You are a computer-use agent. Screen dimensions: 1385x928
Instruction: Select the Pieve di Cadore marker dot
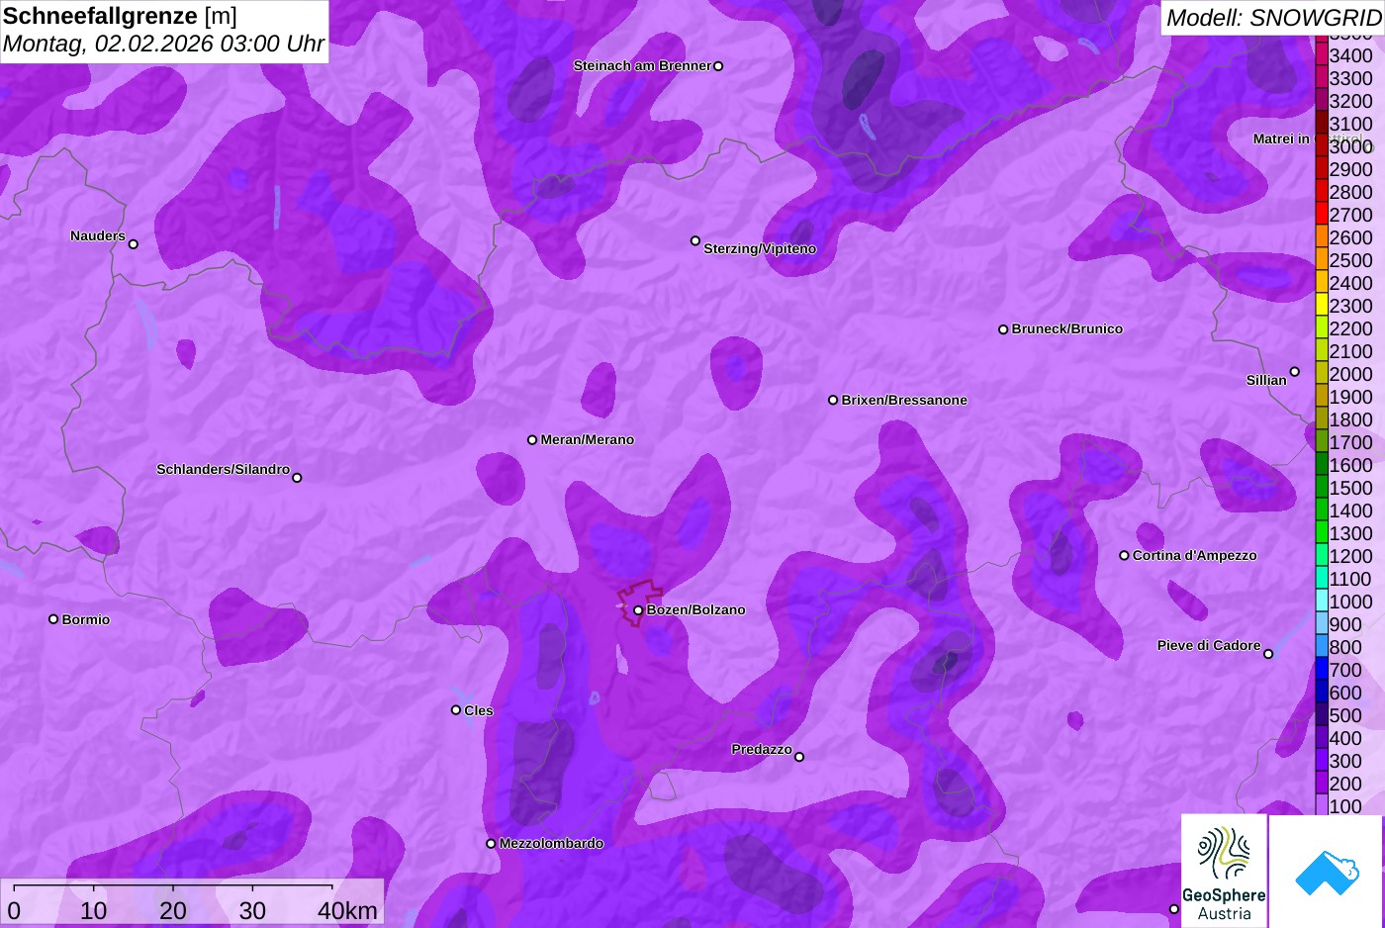1268,654
